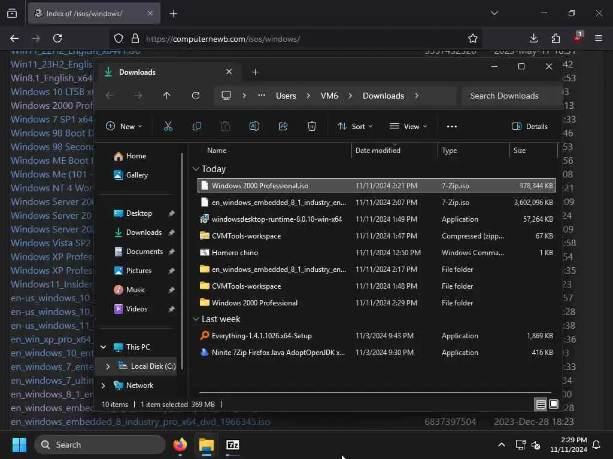Switch to large thumbnails view icon in status bar
This screenshot has height=459, width=613.
(x=554, y=404)
